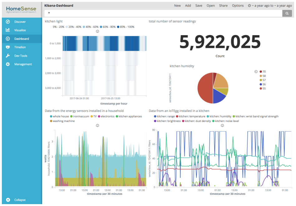The image size is (296, 206).
Task: Click Add in the top toolbar
Action: click(188, 6)
